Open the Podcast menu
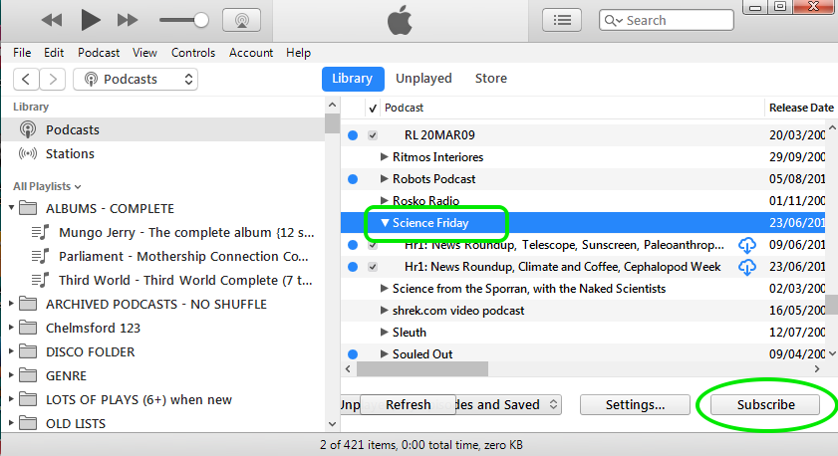Viewport: 838px width, 456px height. pos(99,53)
